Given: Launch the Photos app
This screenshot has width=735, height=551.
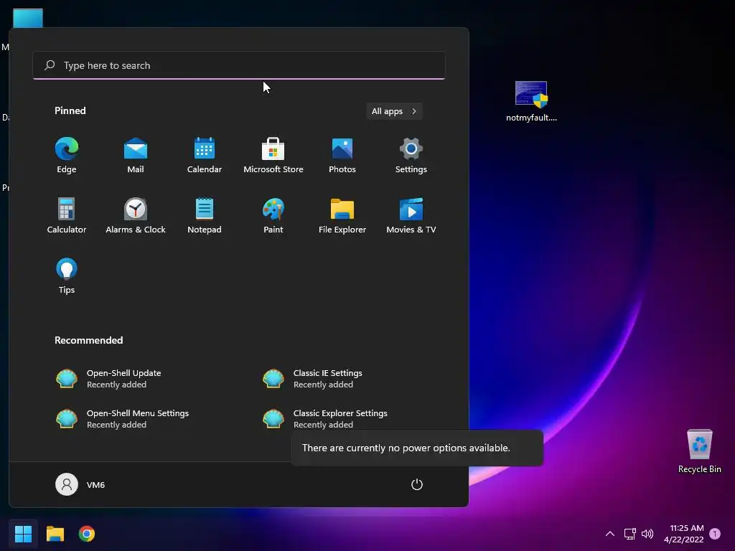Looking at the screenshot, I should pyautogui.click(x=342, y=156).
